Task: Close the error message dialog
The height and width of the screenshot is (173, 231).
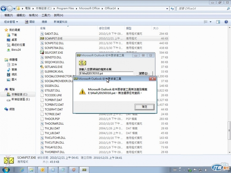Action: pyautogui.click(x=152, y=79)
